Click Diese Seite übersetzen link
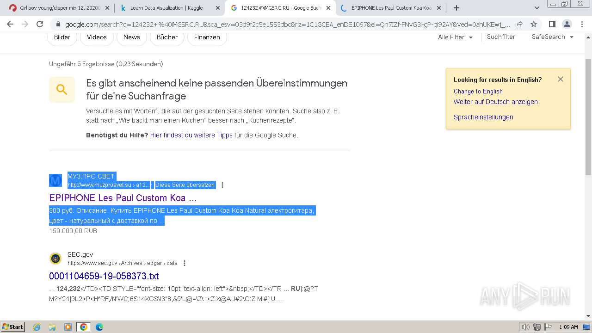The width and height of the screenshot is (592, 333). tap(185, 185)
